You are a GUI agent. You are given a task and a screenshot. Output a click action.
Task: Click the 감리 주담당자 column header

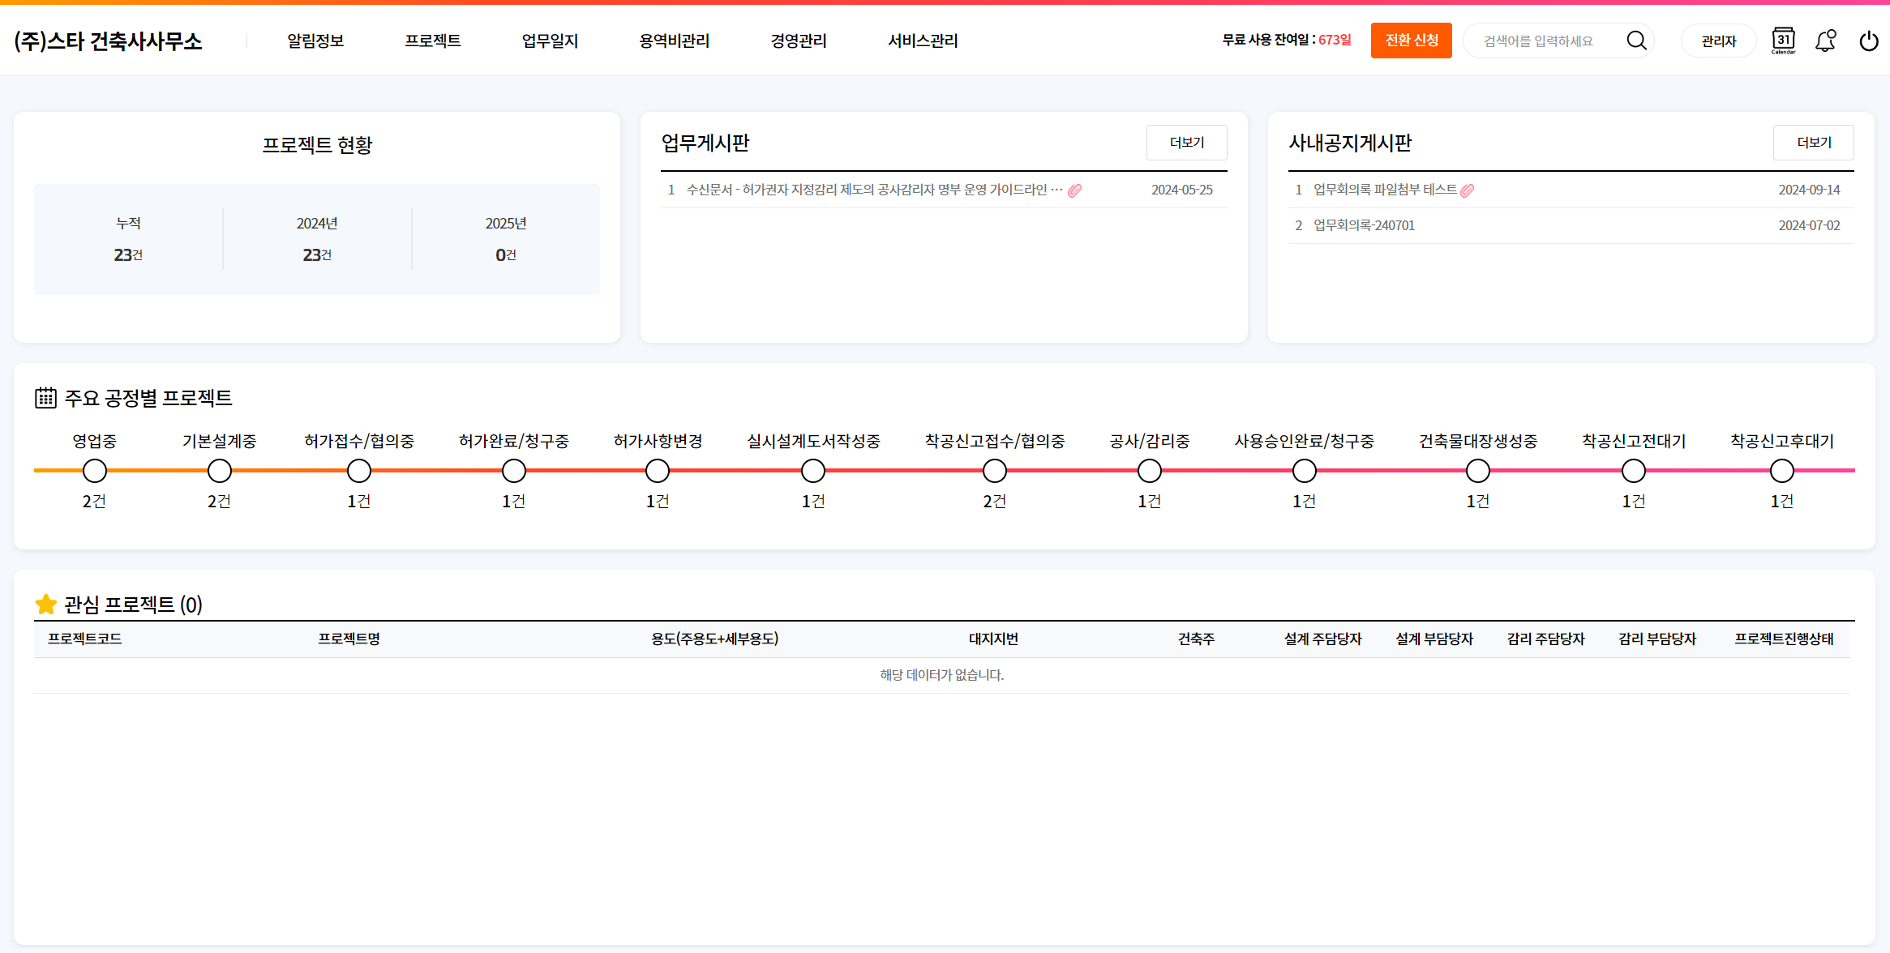coord(1545,639)
